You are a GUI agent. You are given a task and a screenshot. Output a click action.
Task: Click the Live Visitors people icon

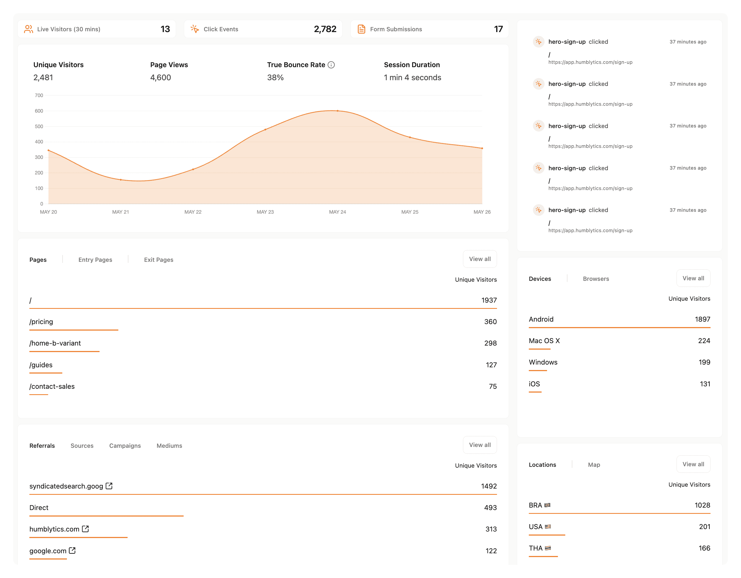[29, 29]
